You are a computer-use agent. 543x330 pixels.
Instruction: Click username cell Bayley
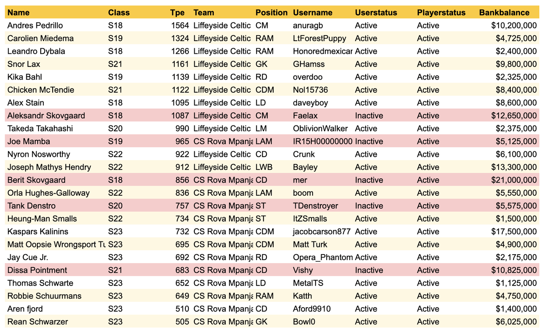coord(305,167)
